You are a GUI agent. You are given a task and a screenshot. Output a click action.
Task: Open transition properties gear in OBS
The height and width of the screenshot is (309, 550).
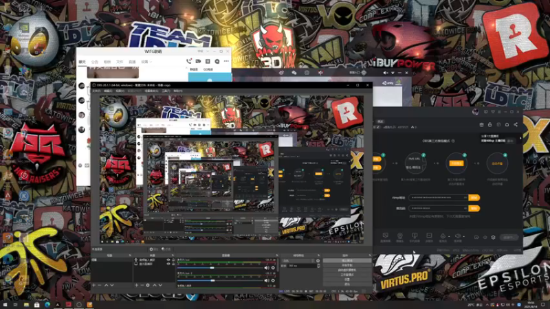pos(318,261)
